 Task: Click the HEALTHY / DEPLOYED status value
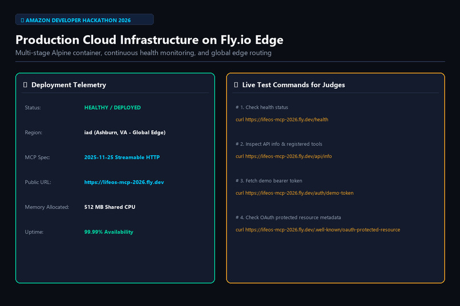[112, 108]
